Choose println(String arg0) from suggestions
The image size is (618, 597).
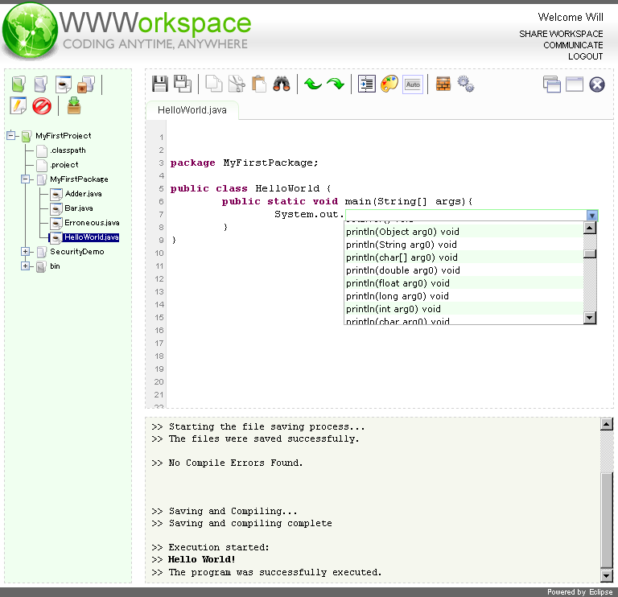[401, 245]
